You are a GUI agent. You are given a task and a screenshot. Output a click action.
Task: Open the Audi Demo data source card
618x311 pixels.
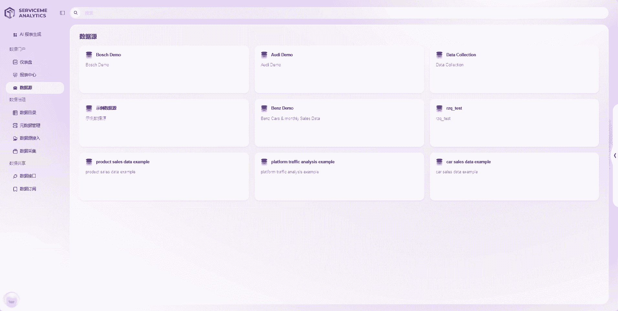coord(339,69)
